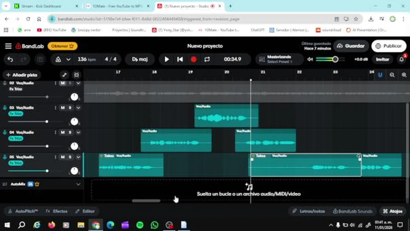Click the track view options icon

76,75
